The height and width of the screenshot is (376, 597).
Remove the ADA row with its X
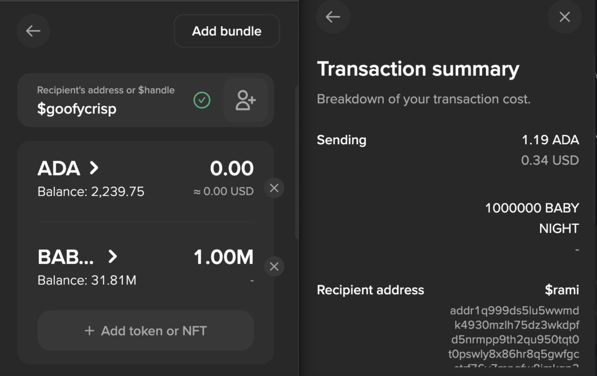(274, 188)
